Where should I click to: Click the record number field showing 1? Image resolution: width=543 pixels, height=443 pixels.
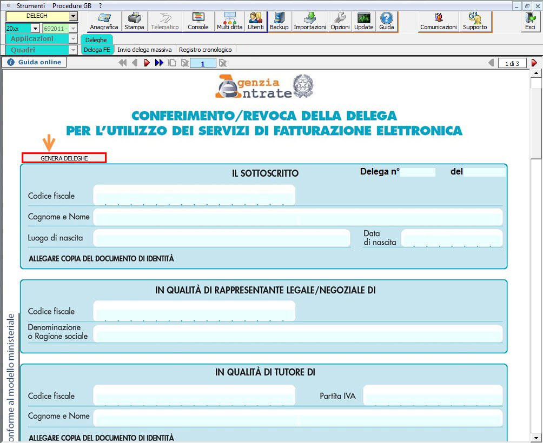[203, 63]
